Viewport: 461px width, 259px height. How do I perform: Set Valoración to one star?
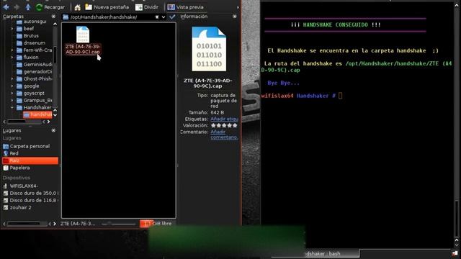pyautogui.click(x=213, y=125)
